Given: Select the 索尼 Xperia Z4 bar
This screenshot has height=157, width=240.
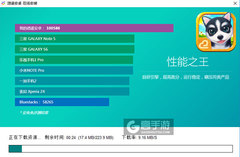Looking at the screenshot, I should 72,91.
